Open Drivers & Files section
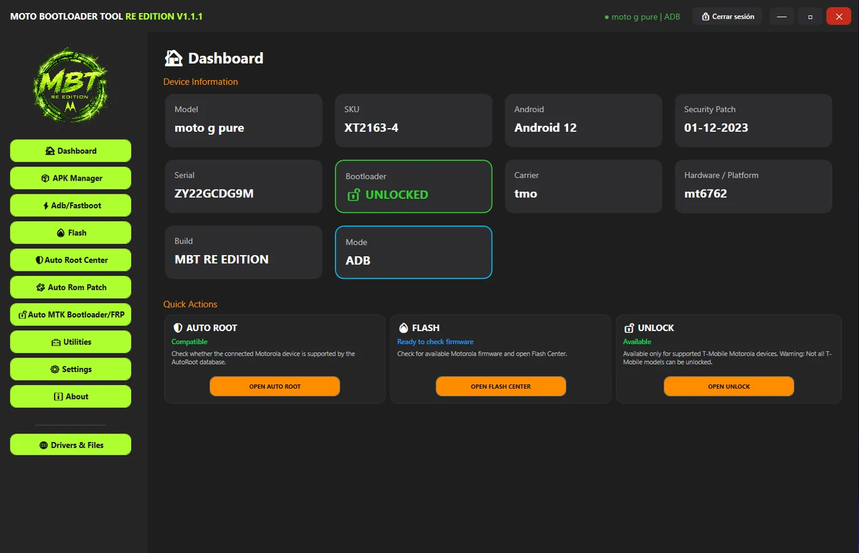 point(71,445)
